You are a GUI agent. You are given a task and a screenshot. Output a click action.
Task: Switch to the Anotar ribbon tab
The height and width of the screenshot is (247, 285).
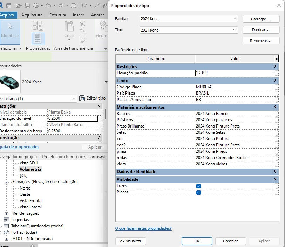coord(97,15)
